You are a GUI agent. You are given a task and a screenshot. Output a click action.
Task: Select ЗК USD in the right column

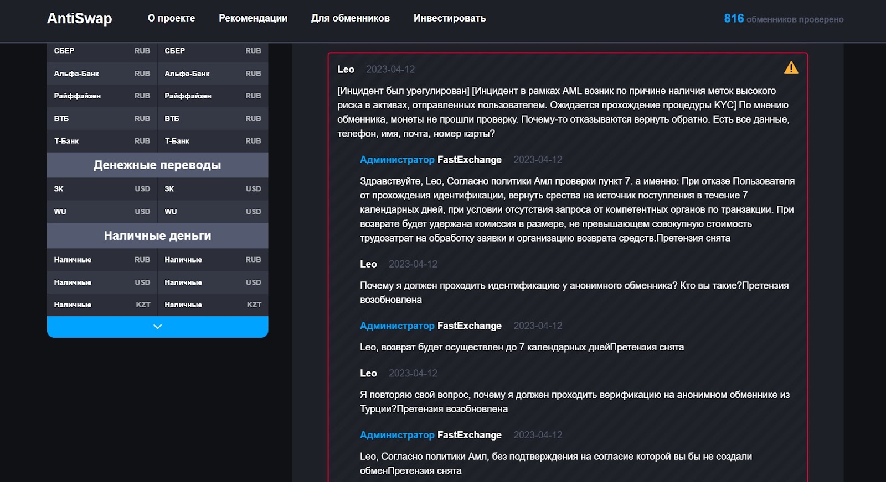(x=213, y=189)
